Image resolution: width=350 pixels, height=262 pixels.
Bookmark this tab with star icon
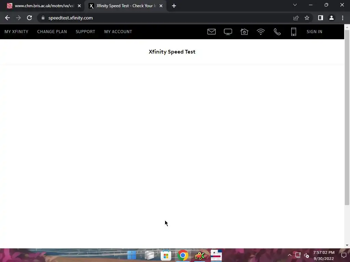coord(307,18)
